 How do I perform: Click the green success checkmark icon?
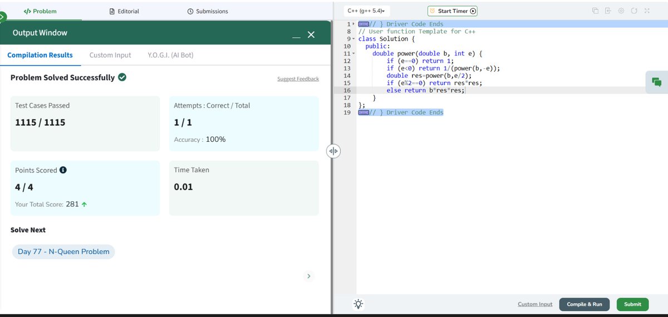(122, 77)
